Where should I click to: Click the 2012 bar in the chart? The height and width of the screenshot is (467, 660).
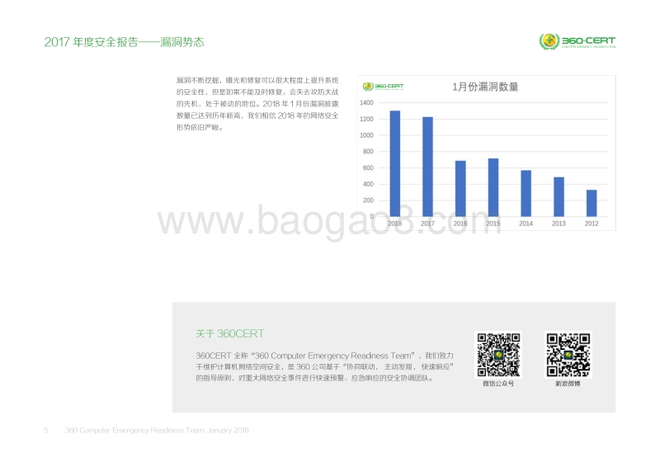592,203
